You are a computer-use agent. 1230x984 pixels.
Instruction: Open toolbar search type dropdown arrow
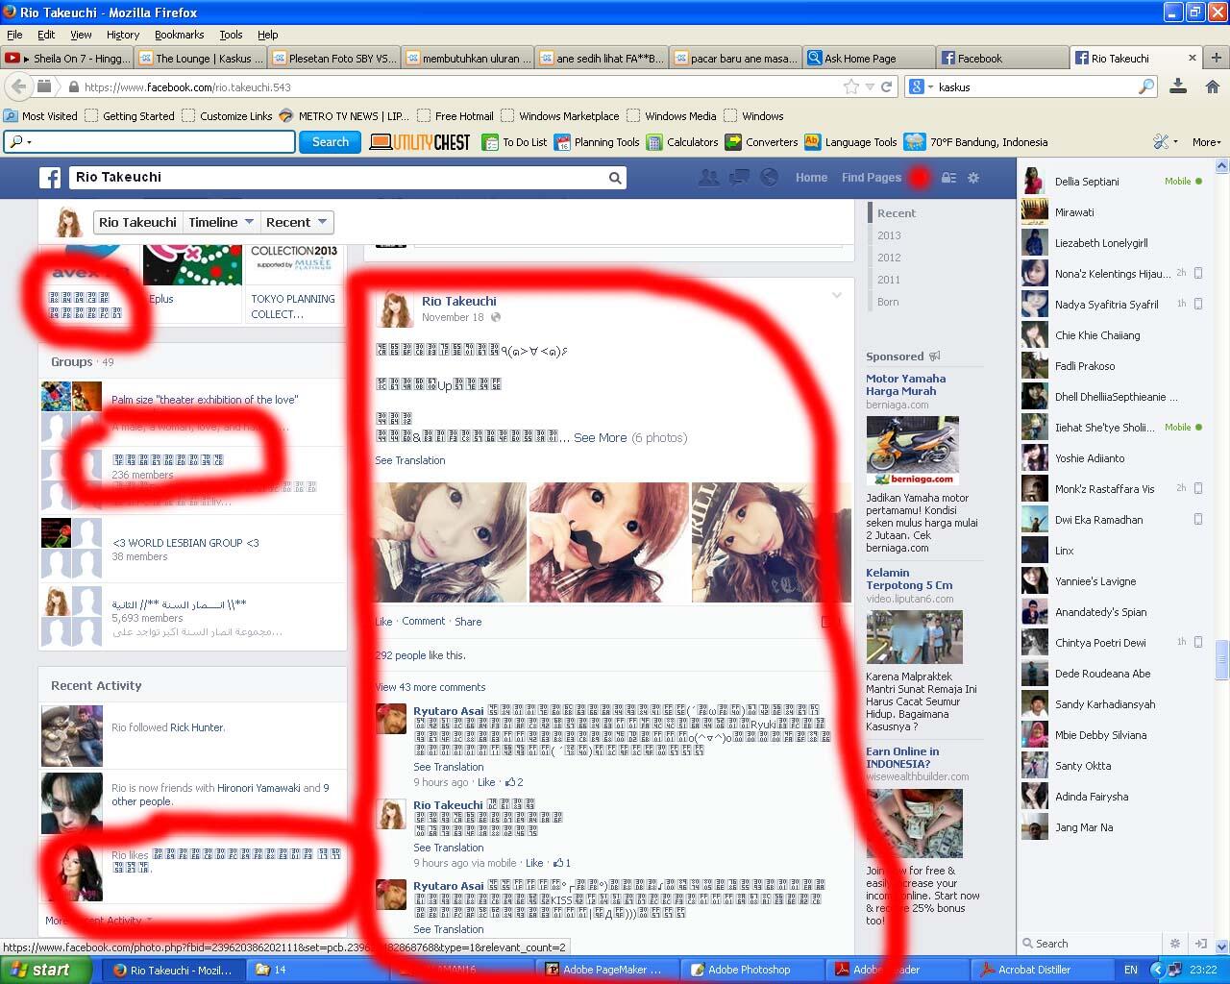pos(30,142)
